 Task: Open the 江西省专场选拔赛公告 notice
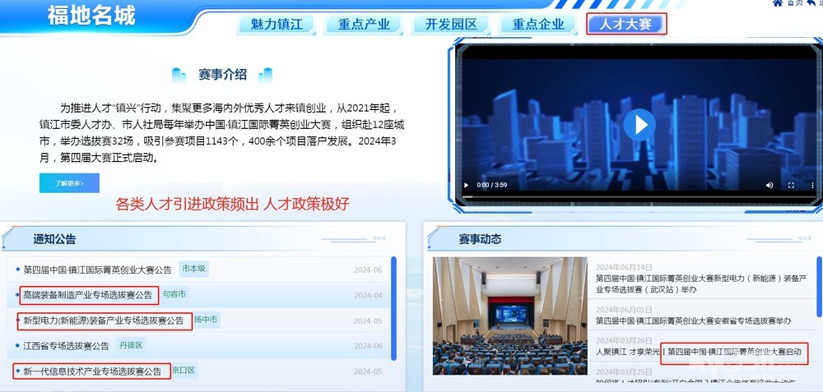tap(66, 346)
